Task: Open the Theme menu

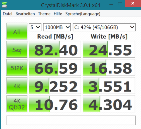Action: (44, 14)
